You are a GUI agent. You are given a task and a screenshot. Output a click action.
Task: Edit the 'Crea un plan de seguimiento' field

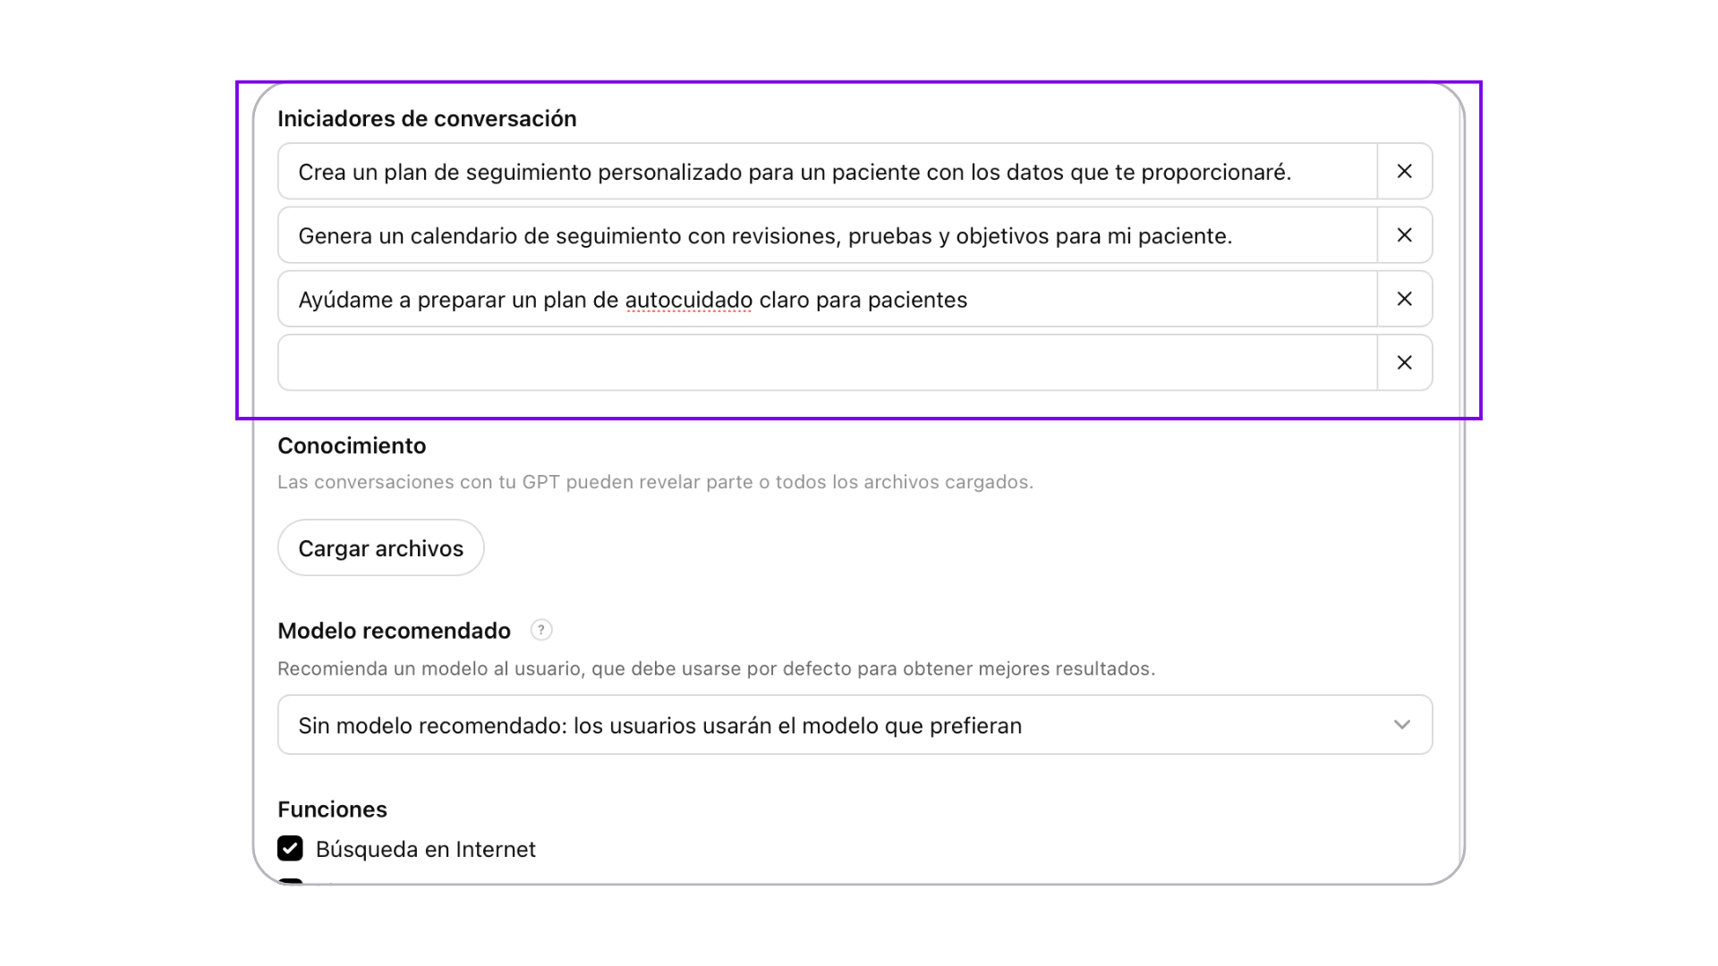[828, 171]
